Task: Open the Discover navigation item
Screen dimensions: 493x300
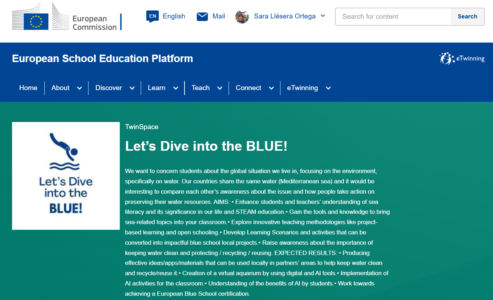Action: coord(108,88)
